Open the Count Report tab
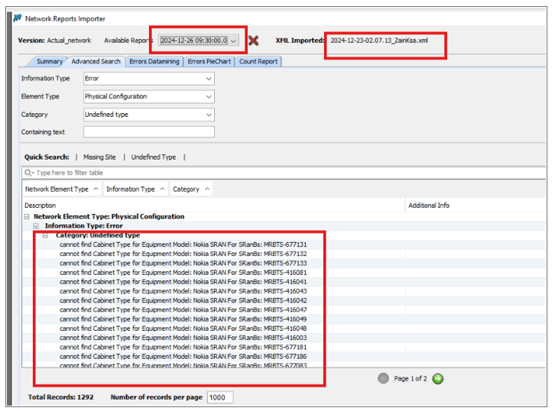 (258, 61)
